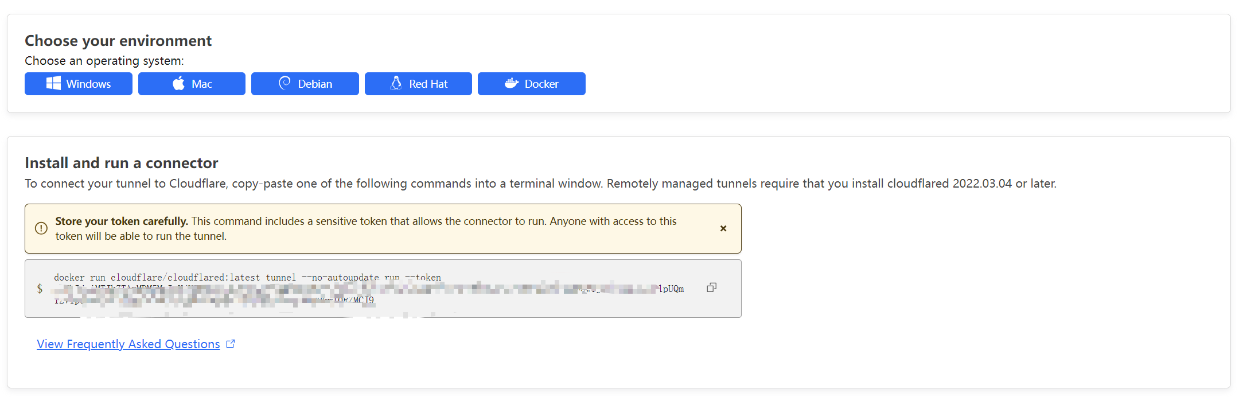Click the Windows logo icon
Image resolution: width=1247 pixels, height=397 pixels.
click(53, 83)
